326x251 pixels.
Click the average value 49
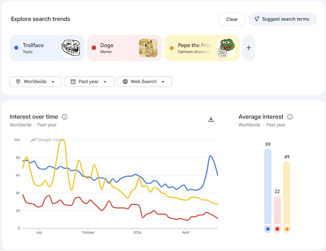click(x=287, y=157)
